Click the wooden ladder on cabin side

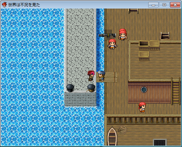pos(176,91)
